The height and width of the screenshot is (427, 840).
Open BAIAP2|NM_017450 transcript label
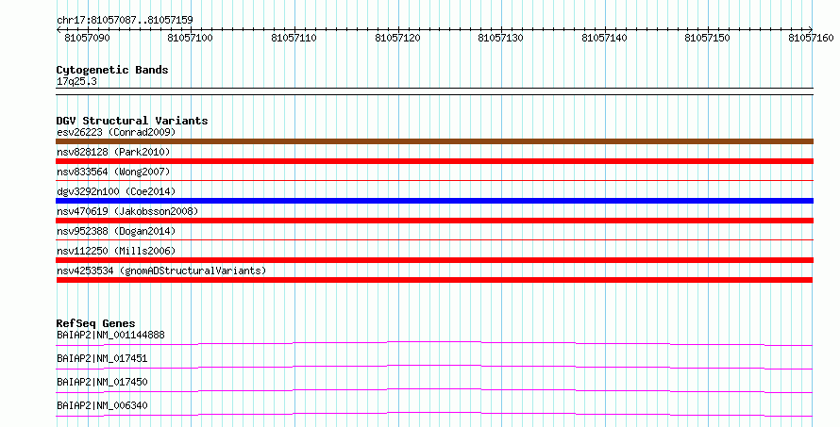[102, 382]
